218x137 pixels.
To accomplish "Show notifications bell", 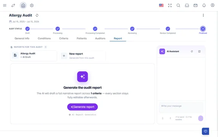I will tap(204, 5).
